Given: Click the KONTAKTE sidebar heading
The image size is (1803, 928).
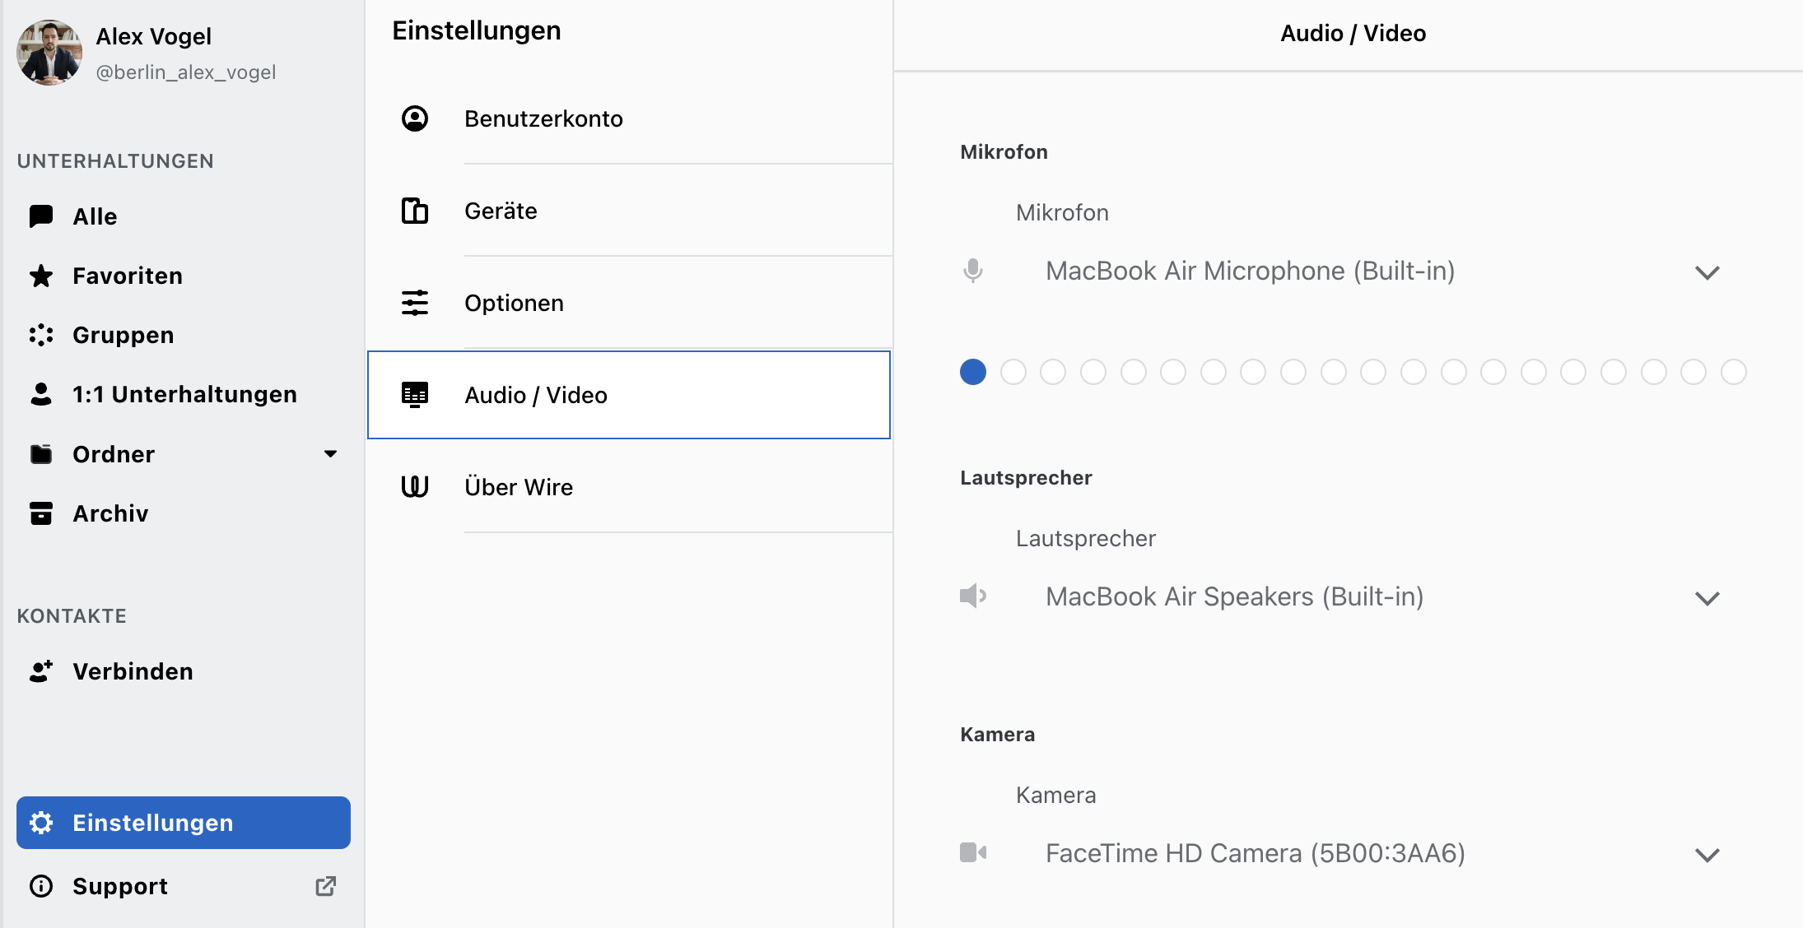Looking at the screenshot, I should coord(72,616).
